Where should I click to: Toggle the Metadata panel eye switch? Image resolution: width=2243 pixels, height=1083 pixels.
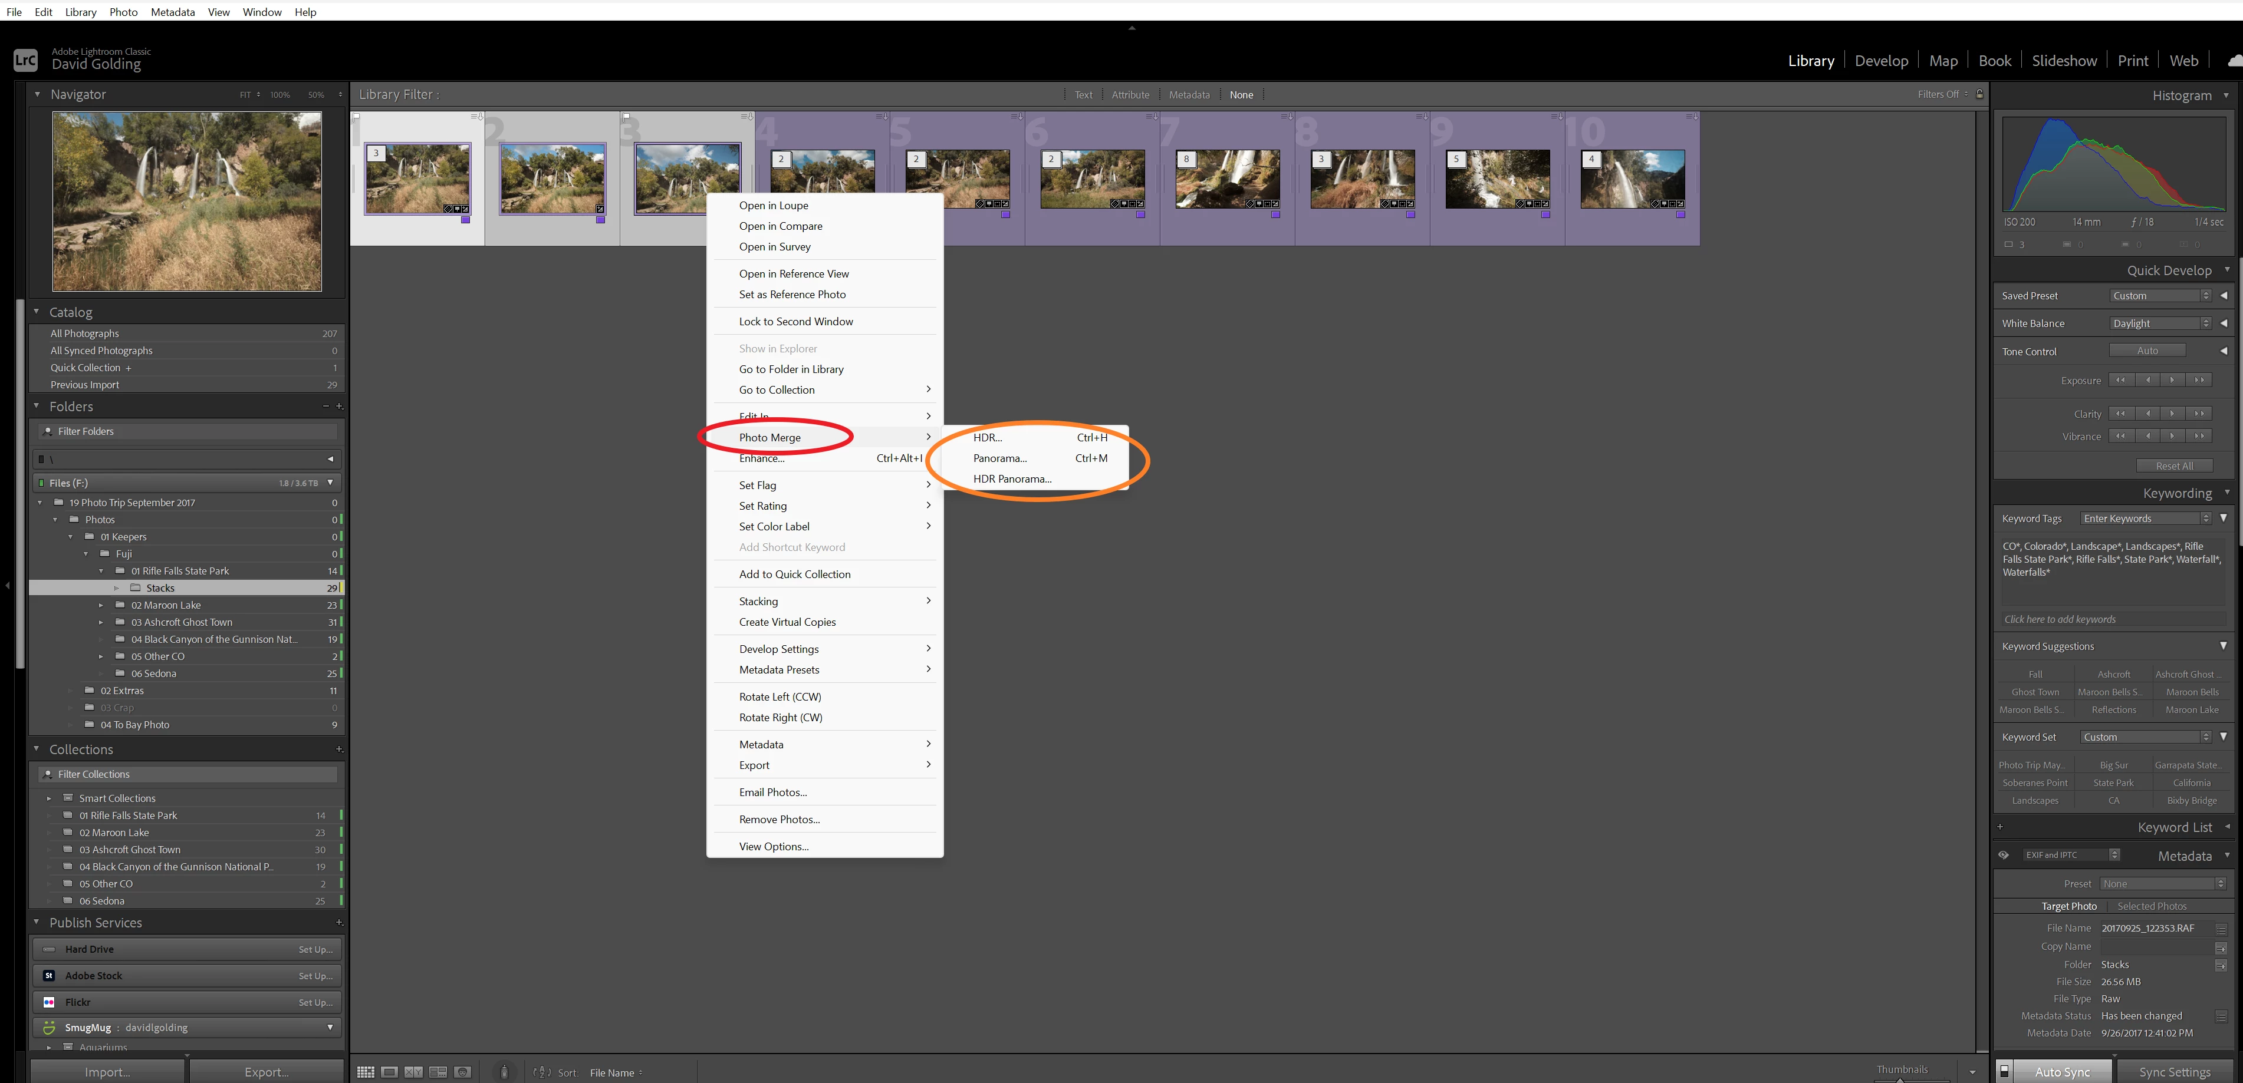2004,855
